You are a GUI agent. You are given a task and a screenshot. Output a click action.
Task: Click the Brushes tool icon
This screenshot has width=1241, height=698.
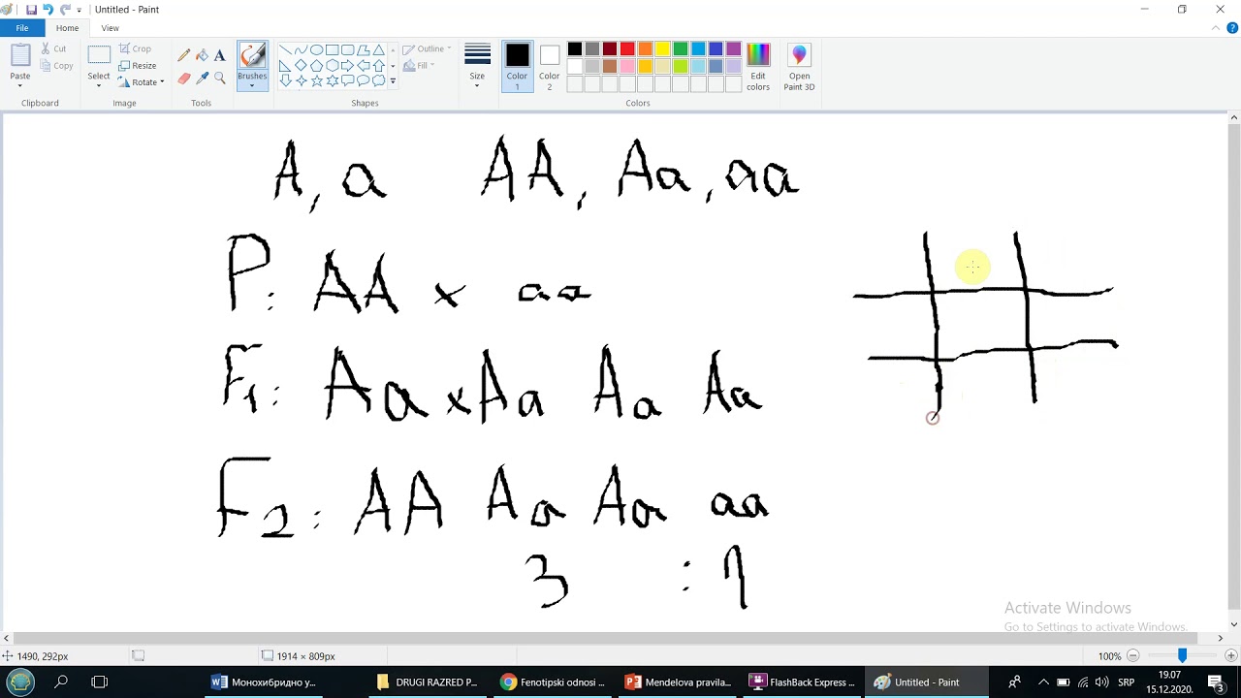pyautogui.click(x=252, y=55)
